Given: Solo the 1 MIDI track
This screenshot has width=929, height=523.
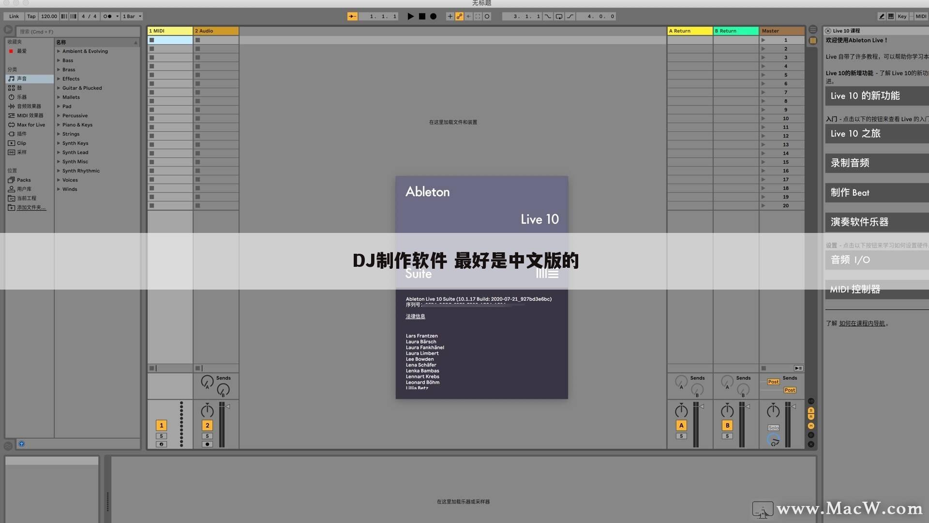Looking at the screenshot, I should [161, 436].
